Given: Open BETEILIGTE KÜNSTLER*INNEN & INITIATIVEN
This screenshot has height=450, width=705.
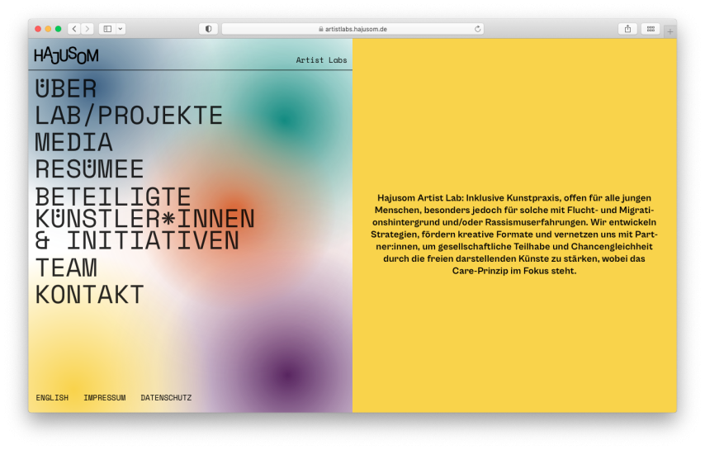Looking at the screenshot, I should [x=144, y=219].
